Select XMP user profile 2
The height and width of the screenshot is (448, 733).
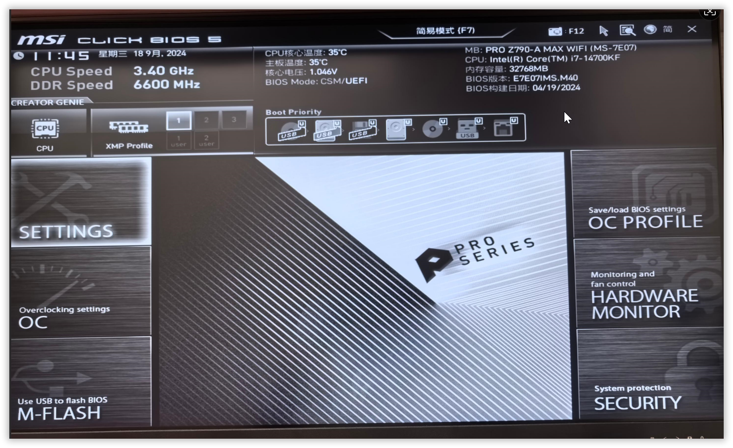tap(206, 141)
